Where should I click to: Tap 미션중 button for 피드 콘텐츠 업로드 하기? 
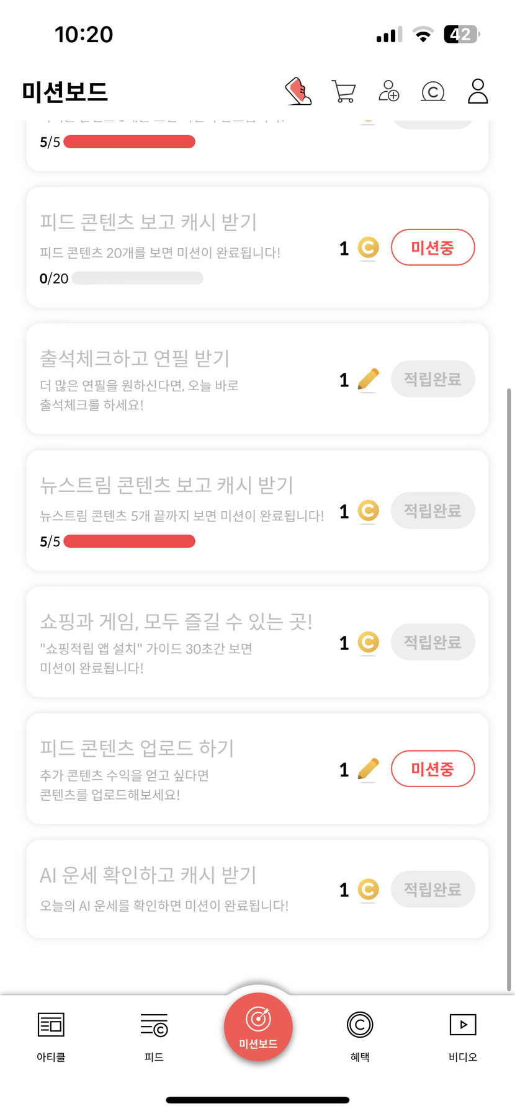(432, 769)
